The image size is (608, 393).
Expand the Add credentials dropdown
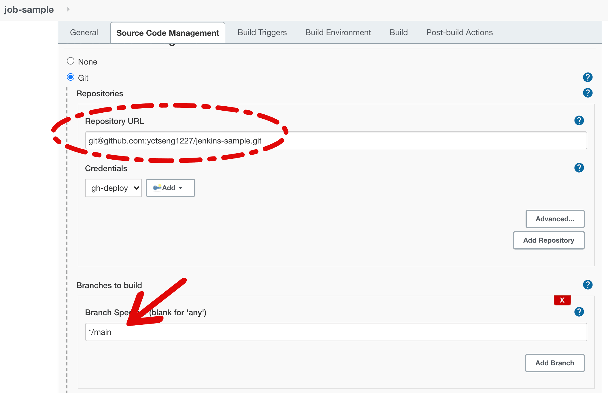pos(181,188)
